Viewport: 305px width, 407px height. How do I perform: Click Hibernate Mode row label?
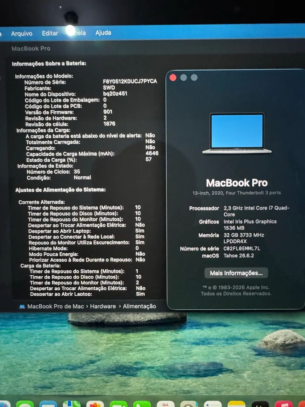[48, 248]
